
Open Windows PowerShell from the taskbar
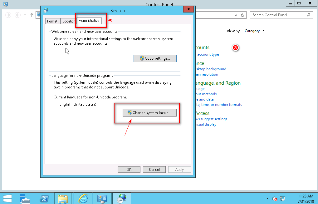click(44, 198)
